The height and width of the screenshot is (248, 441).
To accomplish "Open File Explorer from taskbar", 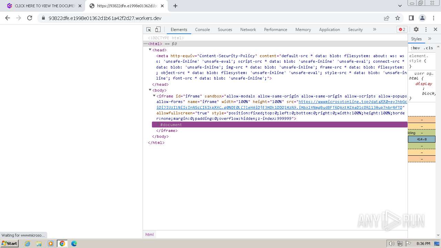I will [39, 244].
